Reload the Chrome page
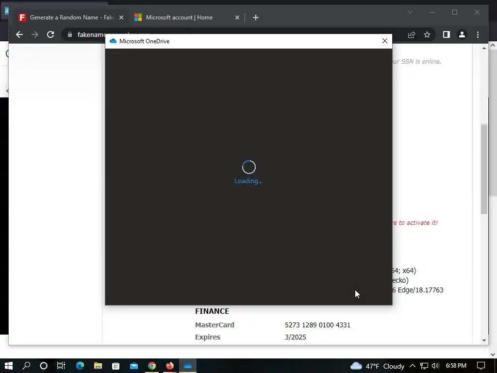The image size is (497, 373). pos(50,34)
